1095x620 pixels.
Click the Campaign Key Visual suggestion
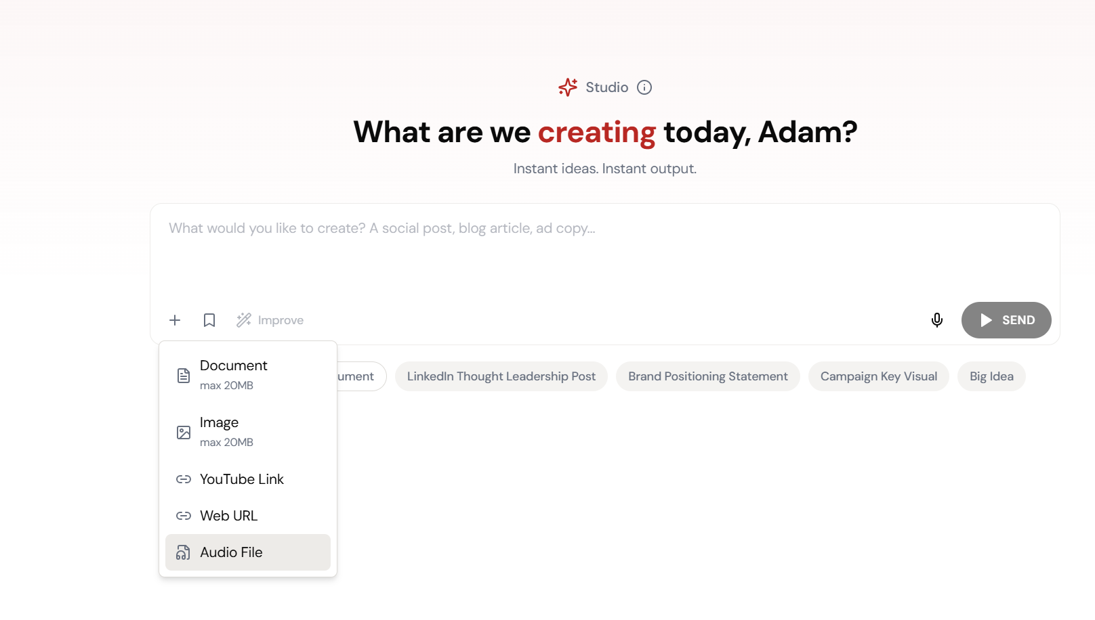coord(878,376)
